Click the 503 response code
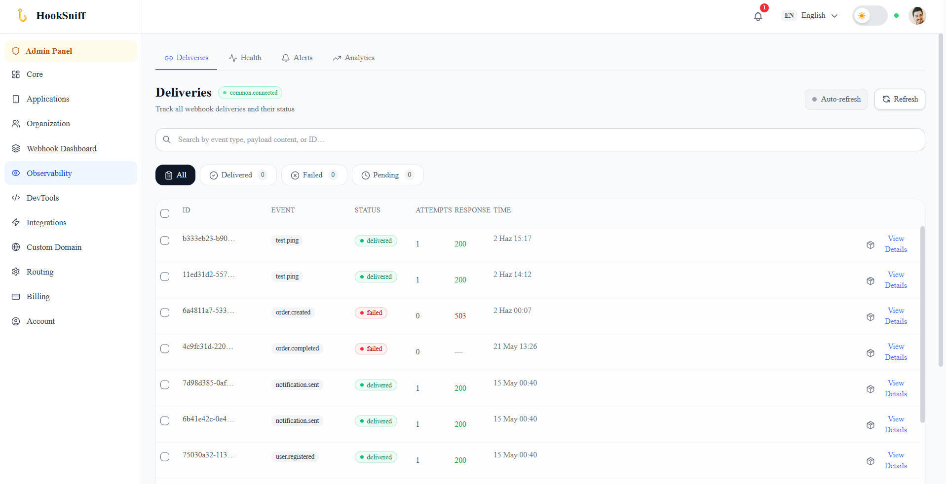Viewport: 946px width, 484px height. [460, 316]
